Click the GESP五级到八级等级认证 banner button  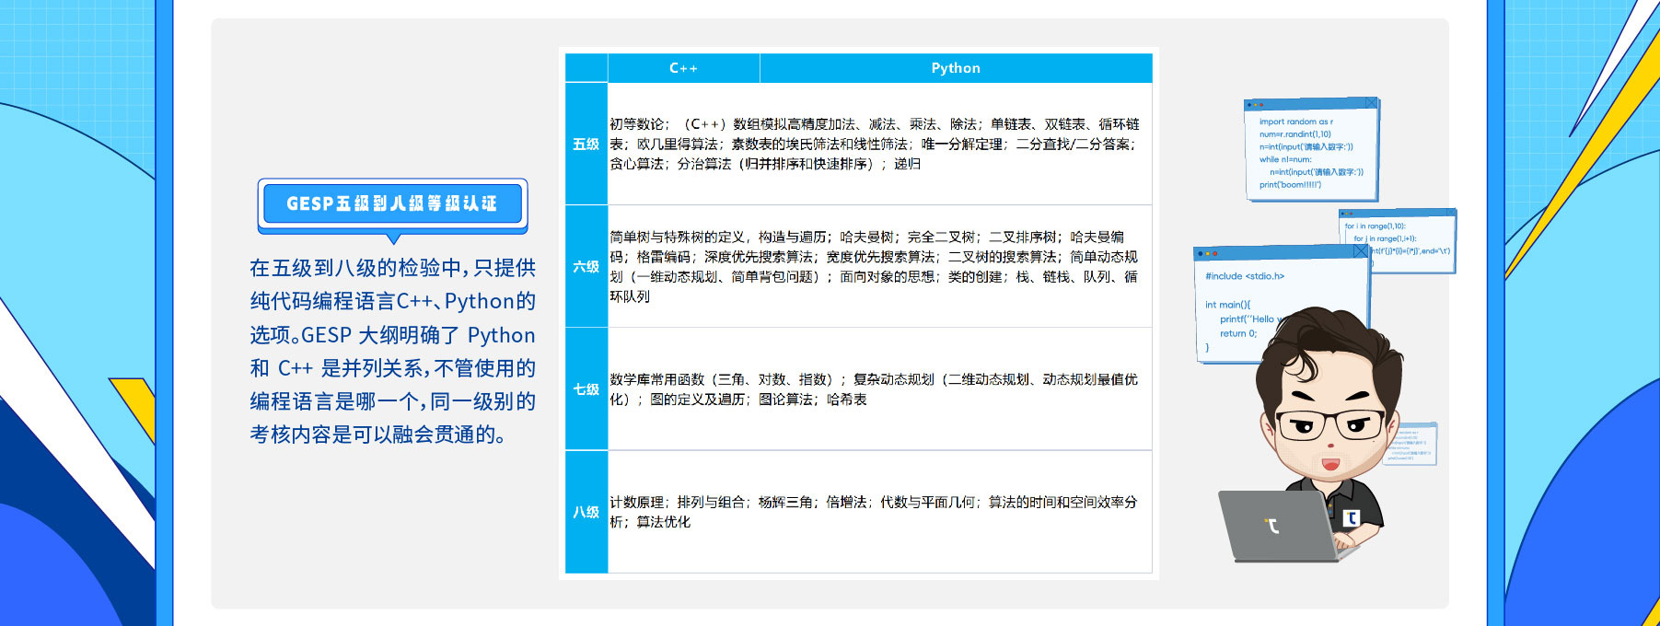(x=392, y=203)
